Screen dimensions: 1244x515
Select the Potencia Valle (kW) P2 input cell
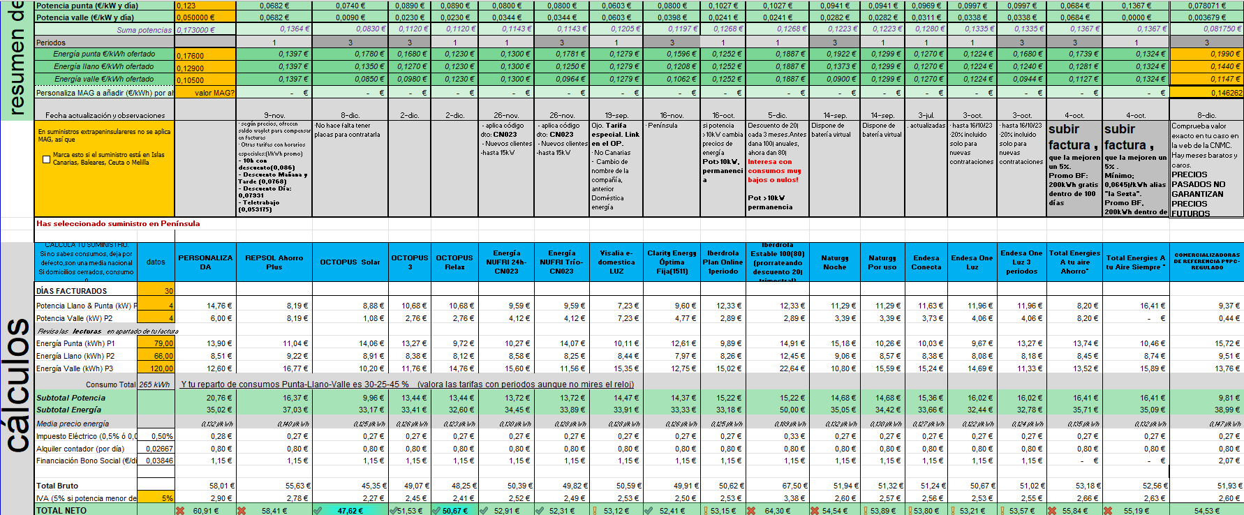(x=156, y=318)
